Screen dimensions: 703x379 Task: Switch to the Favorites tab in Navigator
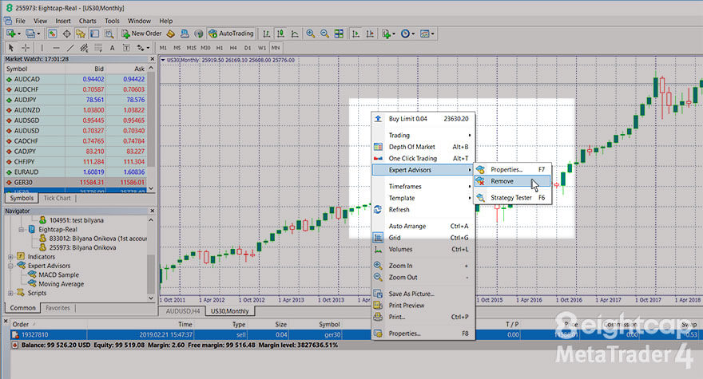click(x=58, y=308)
